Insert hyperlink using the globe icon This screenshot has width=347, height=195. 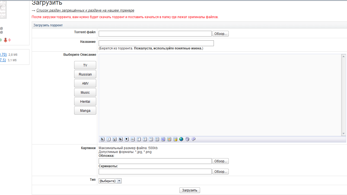[181, 139]
